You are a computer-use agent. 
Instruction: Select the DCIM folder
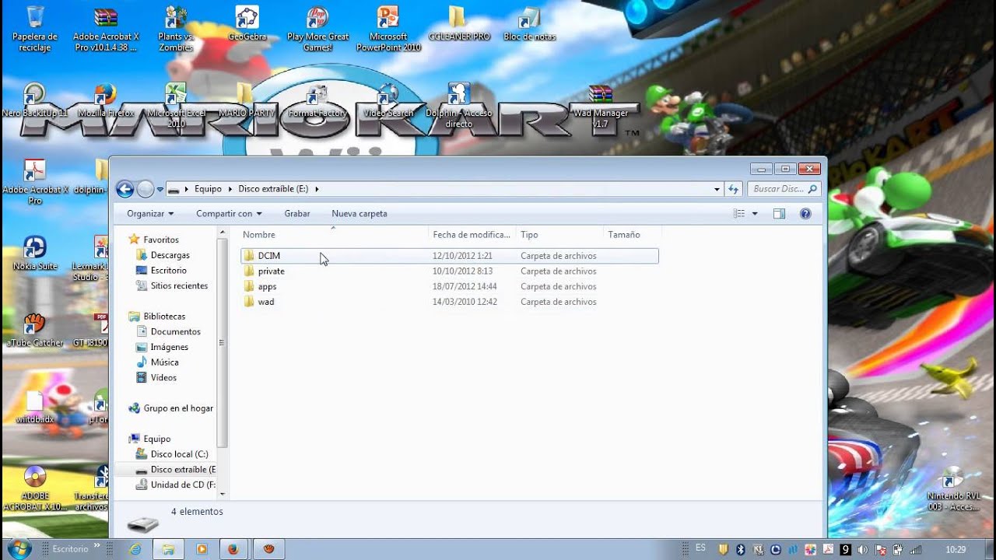[x=450, y=256]
